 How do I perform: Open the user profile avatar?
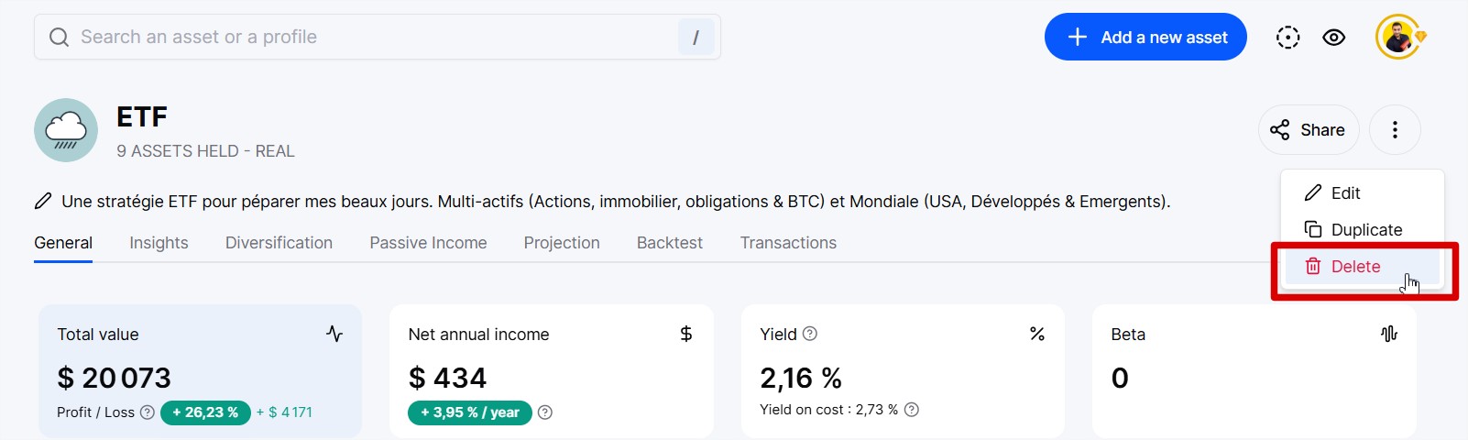[1398, 38]
